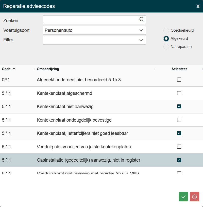Image resolution: width=203 pixels, height=207 pixels.
Task: Uncheck Kentekenplaat niet aanwezig checkbox
Action: point(179,106)
